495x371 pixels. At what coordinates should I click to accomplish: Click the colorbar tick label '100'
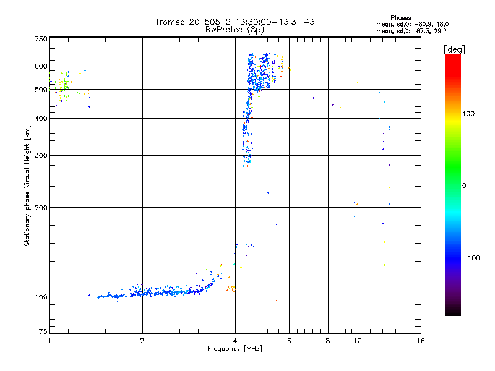click(x=468, y=114)
